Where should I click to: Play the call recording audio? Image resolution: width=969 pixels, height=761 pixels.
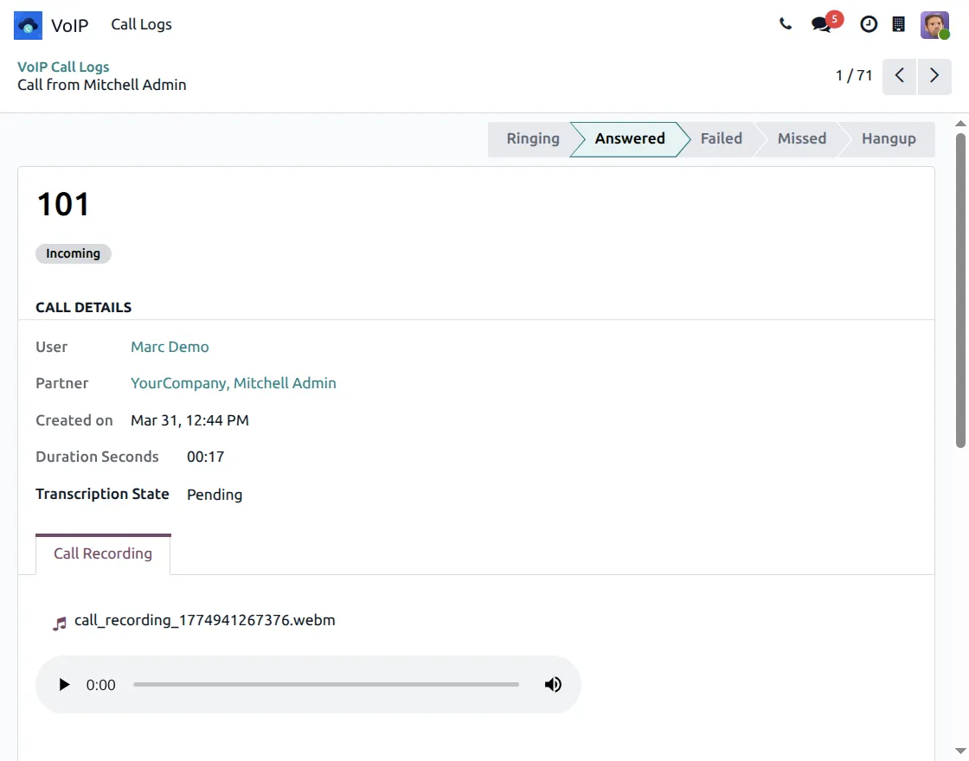[x=64, y=684]
